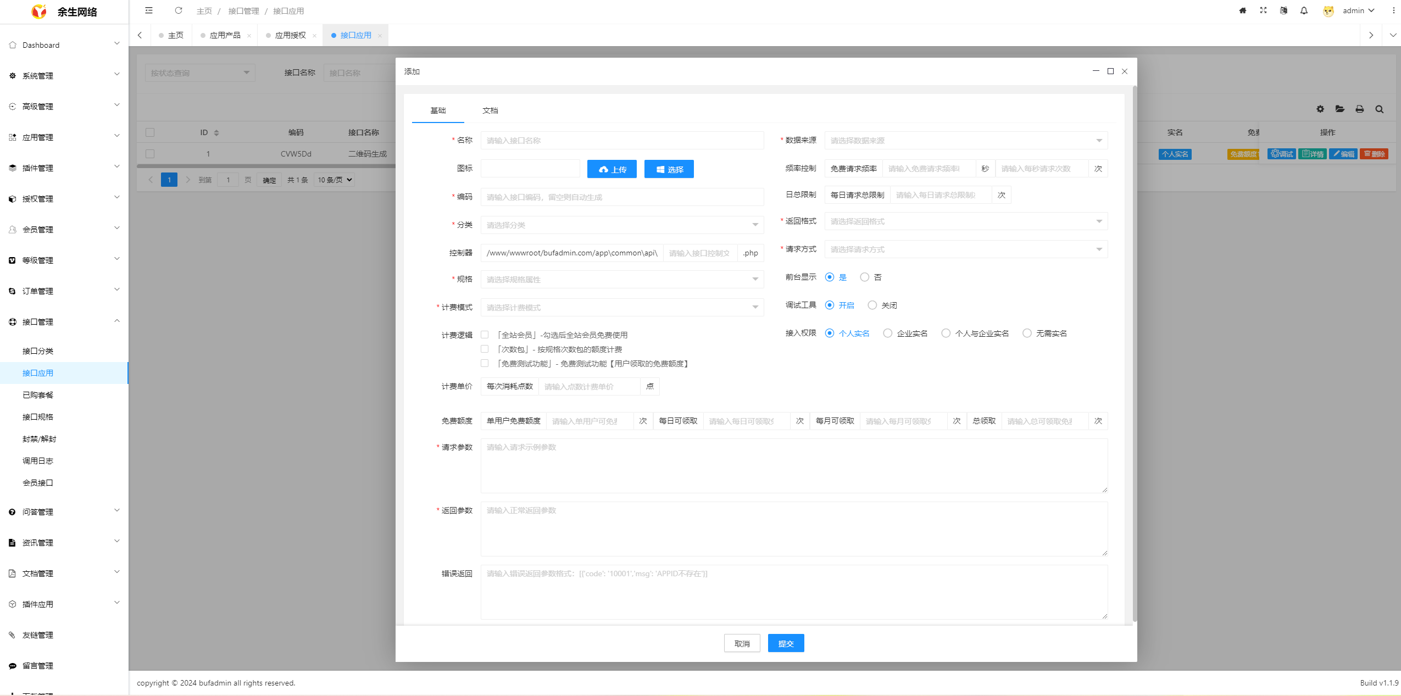Click the refresh icon in the top bar
This screenshot has width=1401, height=696.
pyautogui.click(x=179, y=10)
